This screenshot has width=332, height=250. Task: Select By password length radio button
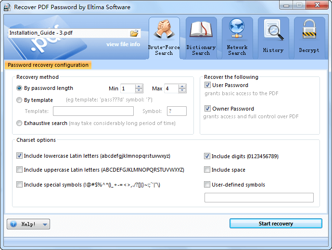click(x=19, y=88)
